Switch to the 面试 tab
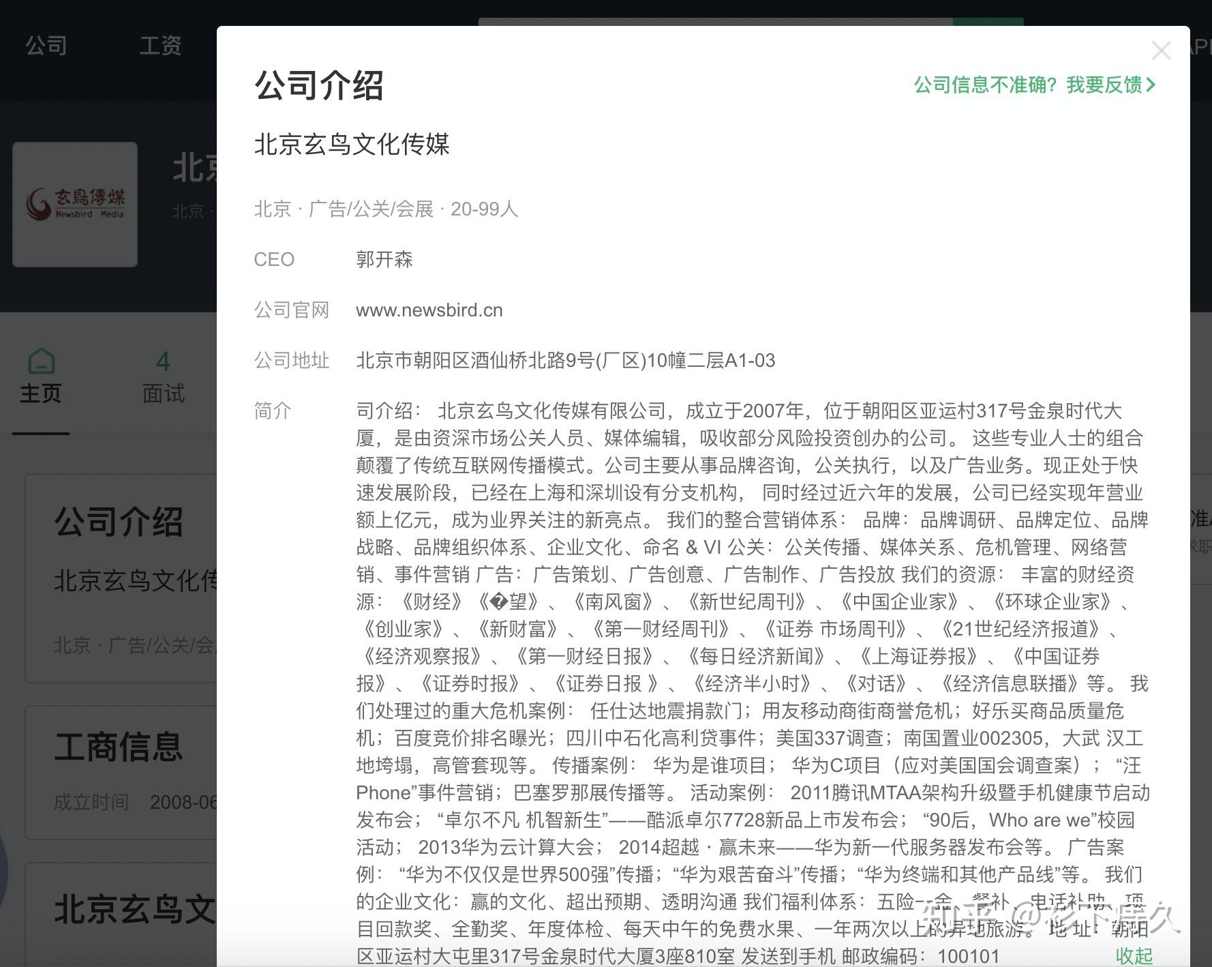Image resolution: width=1212 pixels, height=967 pixels. pos(164,377)
